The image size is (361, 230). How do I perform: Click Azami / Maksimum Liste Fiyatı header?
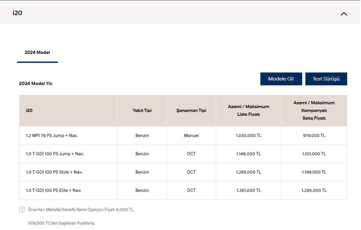[x=248, y=111]
